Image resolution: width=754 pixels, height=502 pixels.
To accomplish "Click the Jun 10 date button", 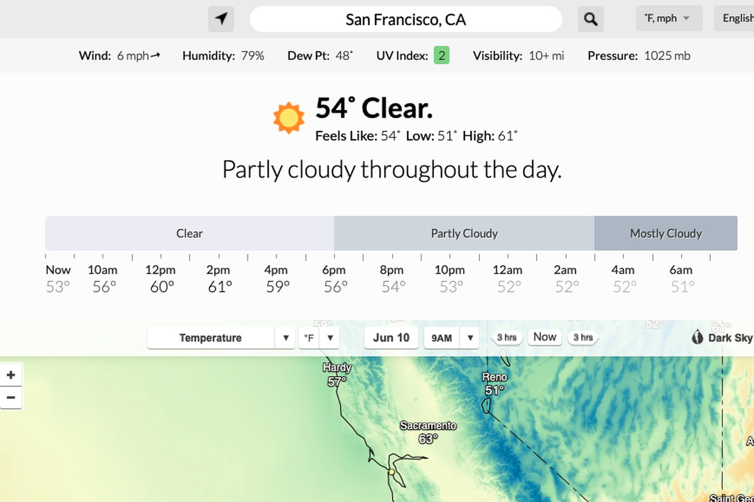I will click(391, 338).
